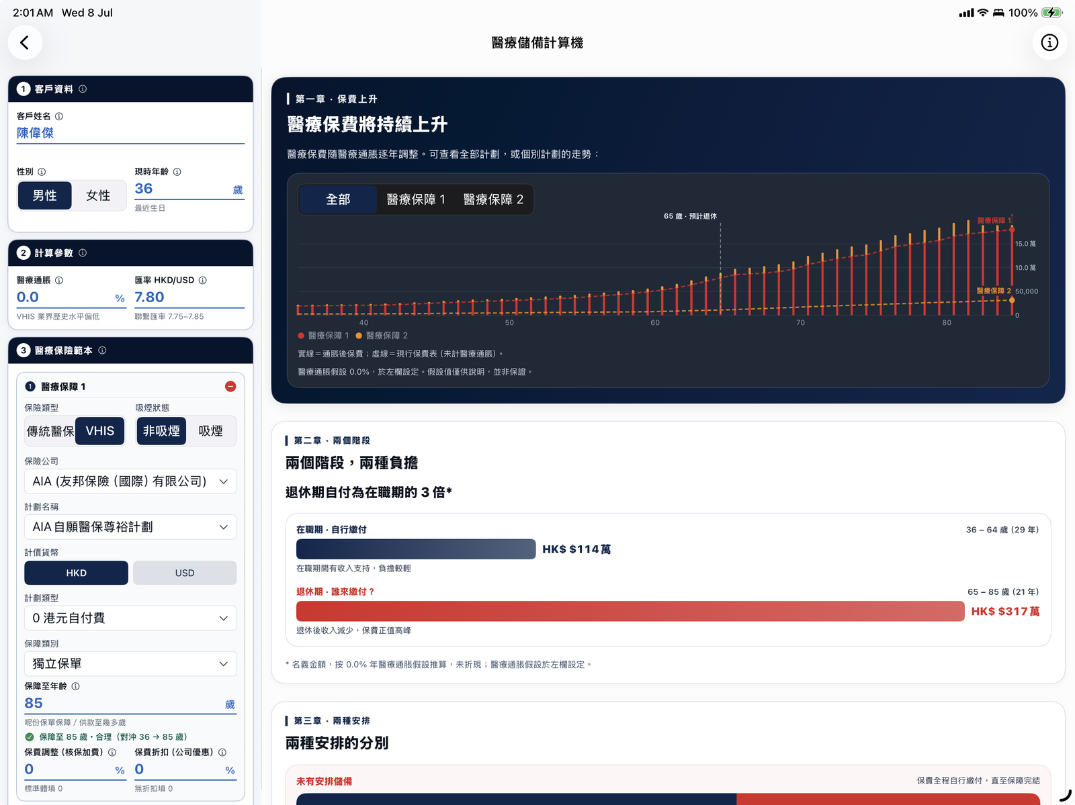Switch pricing currency to HKD
Screen dimensions: 1075x805
(x=77, y=573)
